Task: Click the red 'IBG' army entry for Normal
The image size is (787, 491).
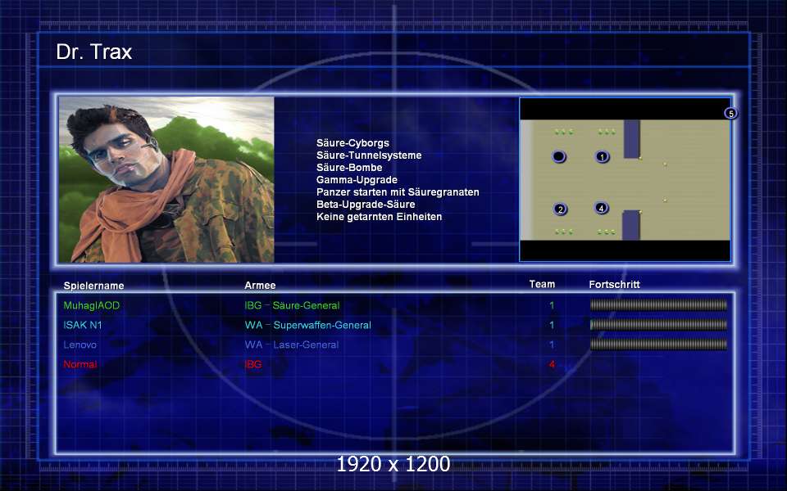Action: click(253, 364)
